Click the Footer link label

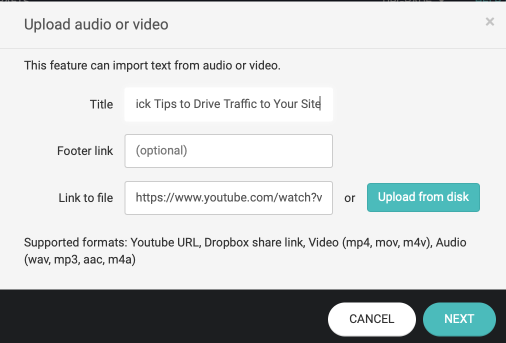[85, 151]
